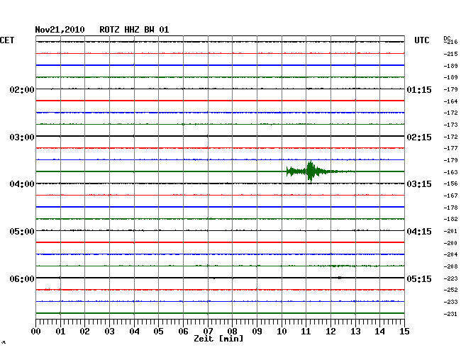Click the DC offset value -156
Viewport: 461px width, 350px height.
click(x=450, y=184)
